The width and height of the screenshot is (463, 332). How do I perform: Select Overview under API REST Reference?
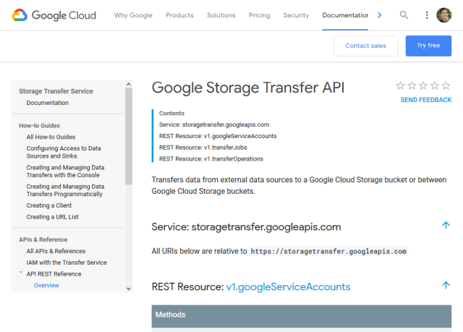pos(46,286)
